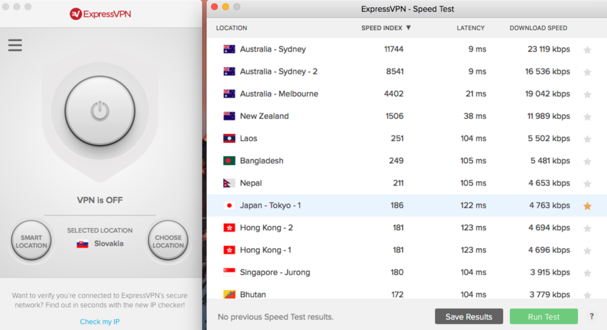This screenshot has width=607, height=330.
Task: Click the Smart Location button
Action: click(x=31, y=241)
